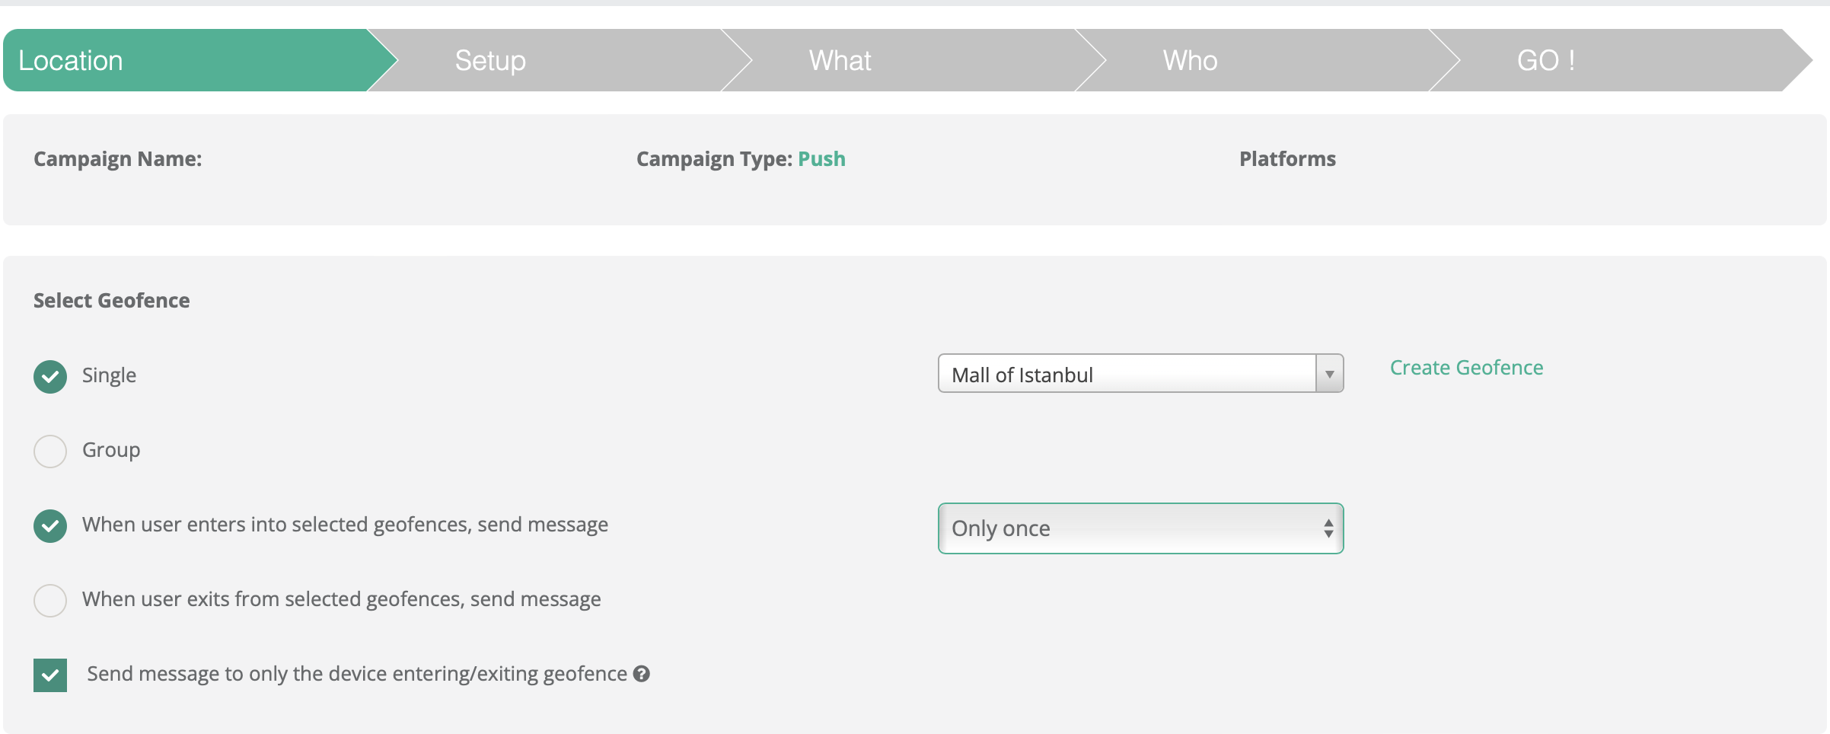Screen dimensions: 1830x734
Task: Uncheck the send to only entering device checkbox
Action: point(50,675)
